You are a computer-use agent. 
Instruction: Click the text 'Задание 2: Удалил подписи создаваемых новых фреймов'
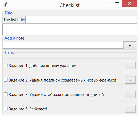(62, 80)
